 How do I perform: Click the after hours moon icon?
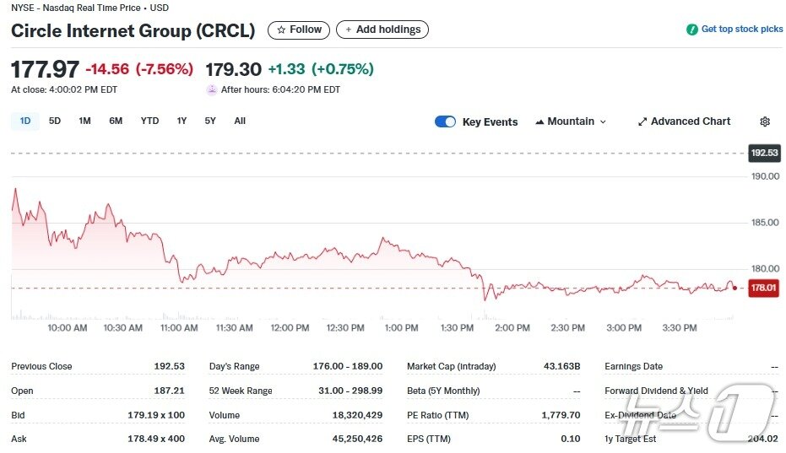point(212,89)
